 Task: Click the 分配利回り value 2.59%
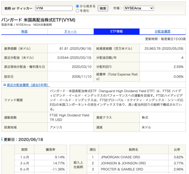tap(178, 67)
